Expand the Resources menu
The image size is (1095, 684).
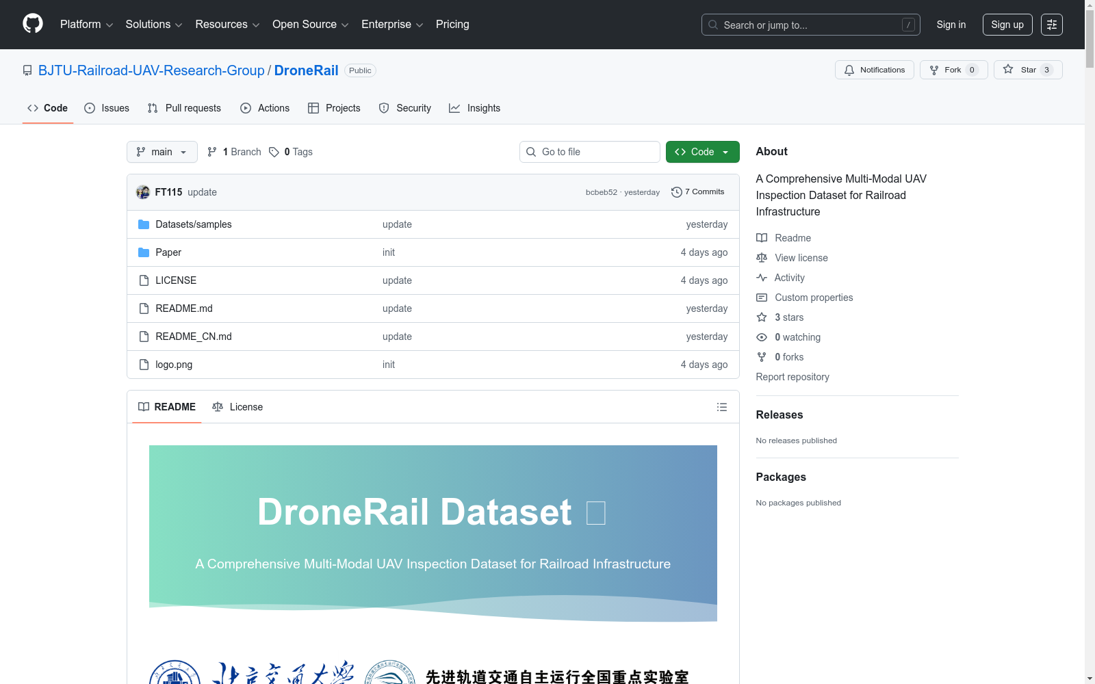pyautogui.click(x=227, y=24)
